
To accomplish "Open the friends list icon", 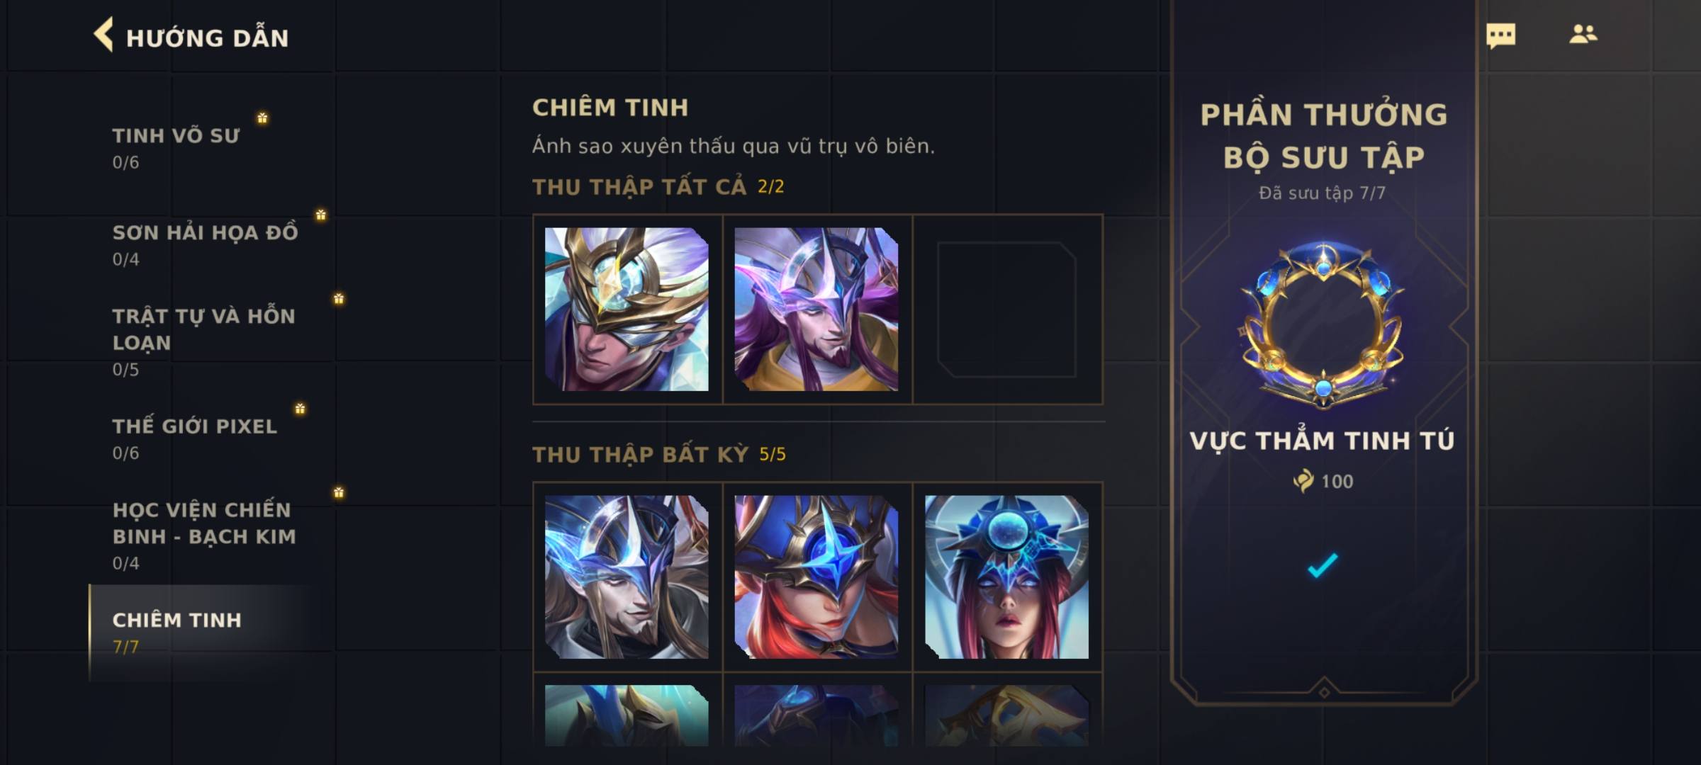I will click(1583, 34).
